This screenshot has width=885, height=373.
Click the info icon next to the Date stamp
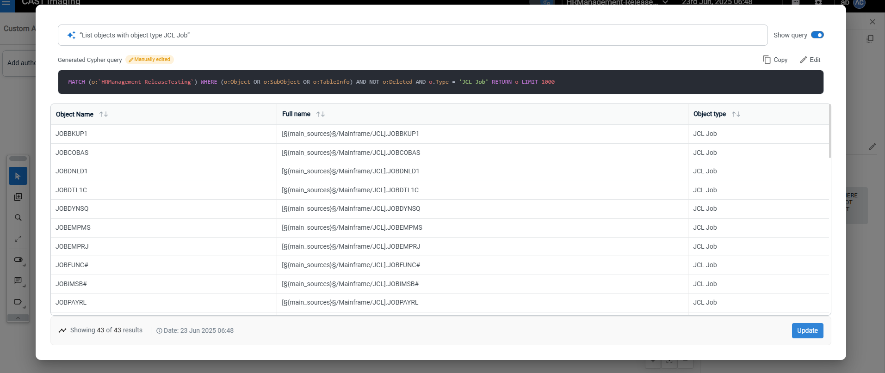pyautogui.click(x=159, y=331)
